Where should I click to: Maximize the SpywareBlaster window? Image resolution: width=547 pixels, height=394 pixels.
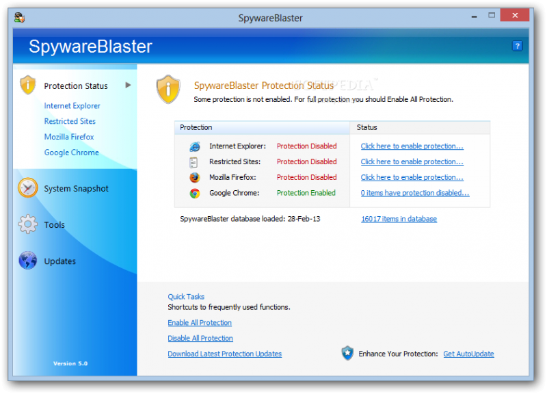click(x=492, y=15)
